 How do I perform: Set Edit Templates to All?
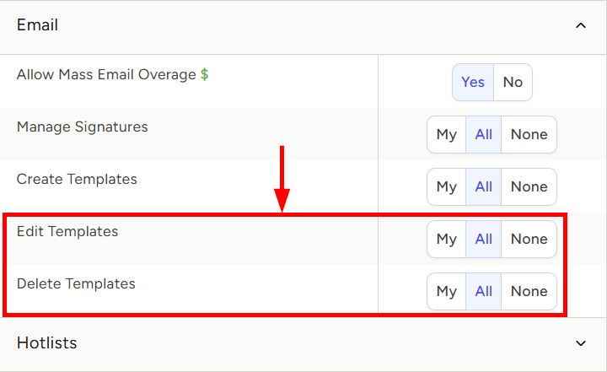tap(484, 239)
